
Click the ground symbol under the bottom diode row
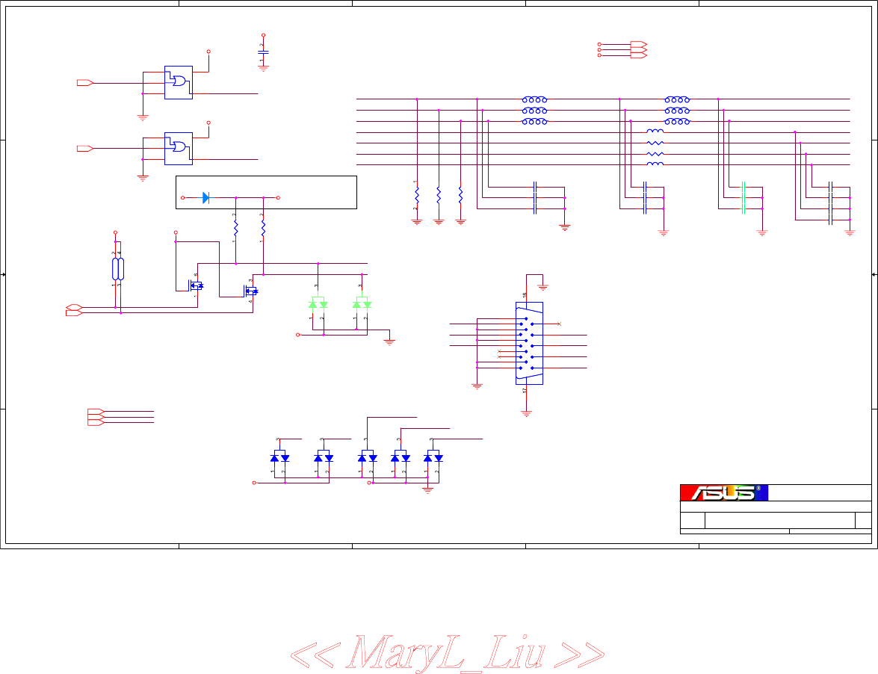tap(428, 490)
